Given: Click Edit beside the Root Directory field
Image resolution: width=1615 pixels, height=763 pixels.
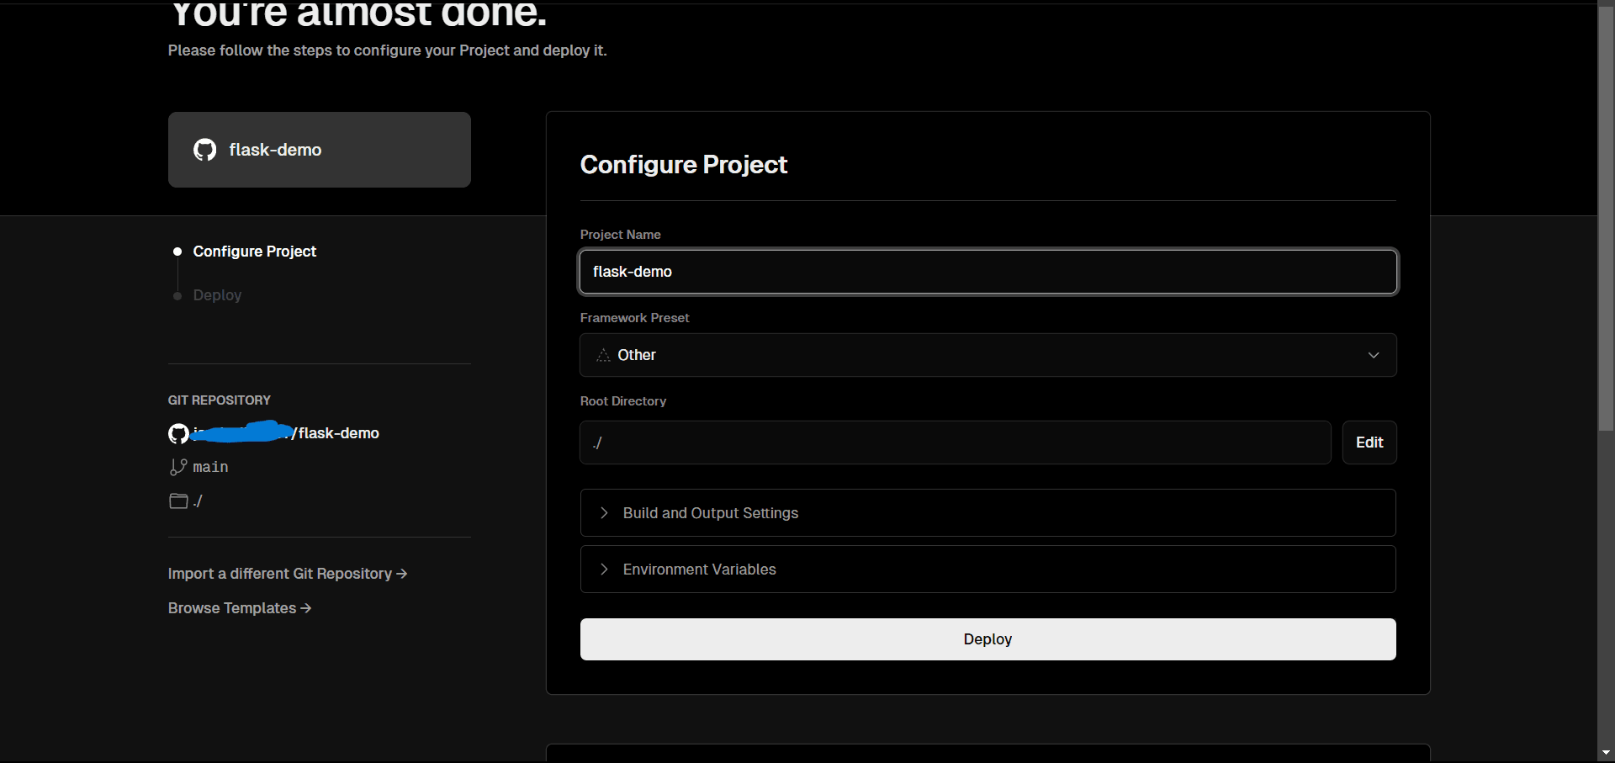Looking at the screenshot, I should coord(1369,442).
